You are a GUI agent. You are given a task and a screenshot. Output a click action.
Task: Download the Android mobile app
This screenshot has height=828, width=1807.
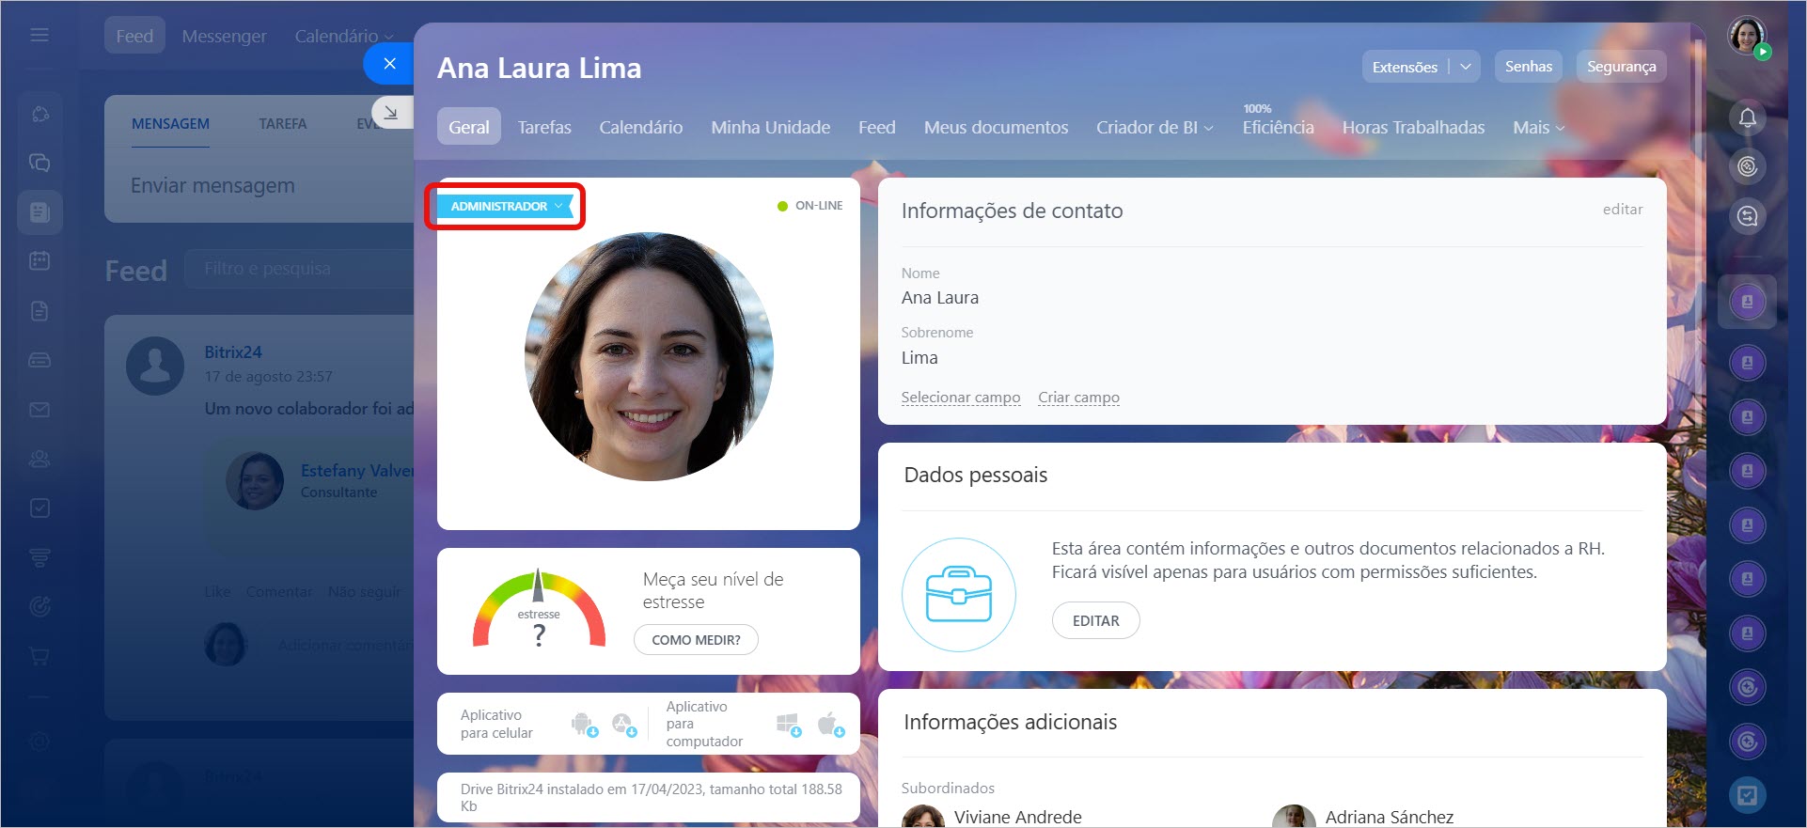pyautogui.click(x=584, y=724)
